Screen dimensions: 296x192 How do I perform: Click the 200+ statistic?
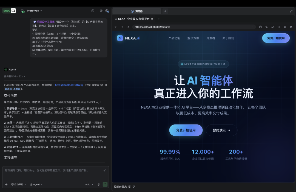point(236,155)
